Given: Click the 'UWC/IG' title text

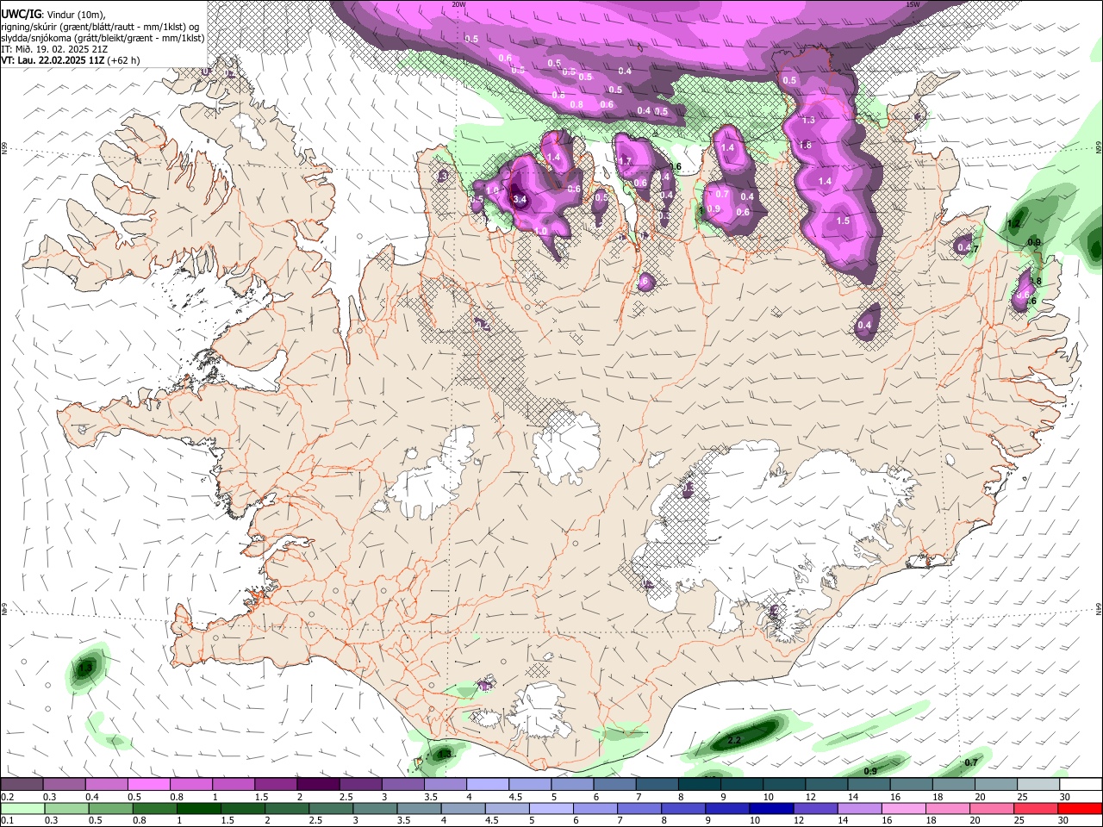Looking at the screenshot, I should (21, 14).
